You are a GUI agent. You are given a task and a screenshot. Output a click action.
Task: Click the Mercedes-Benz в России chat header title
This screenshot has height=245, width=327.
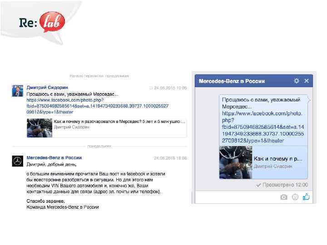point(232,81)
